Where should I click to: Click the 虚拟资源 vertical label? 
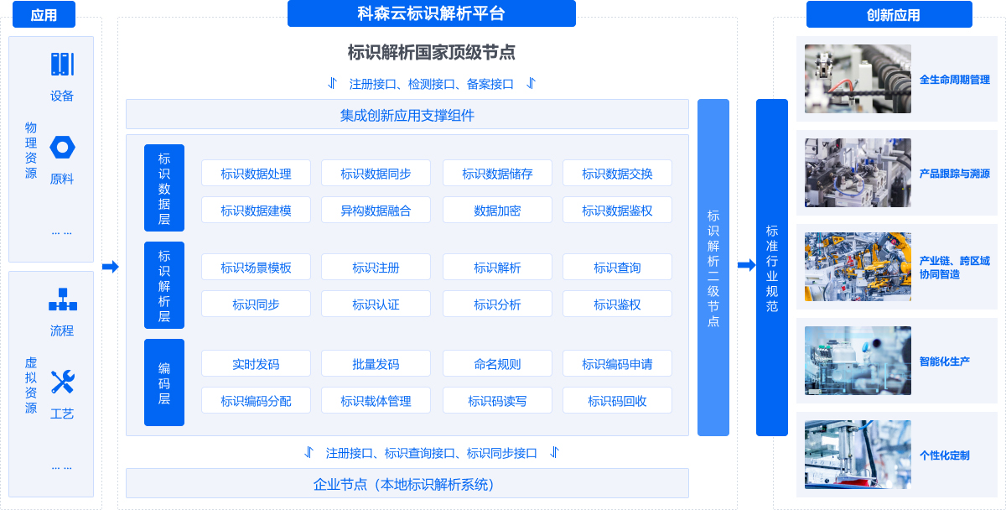[x=31, y=385]
